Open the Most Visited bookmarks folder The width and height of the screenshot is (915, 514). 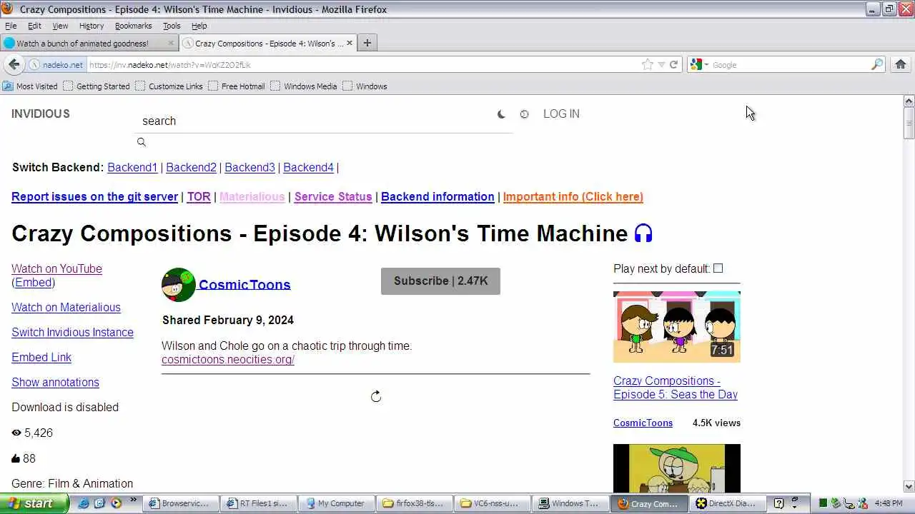click(x=30, y=86)
